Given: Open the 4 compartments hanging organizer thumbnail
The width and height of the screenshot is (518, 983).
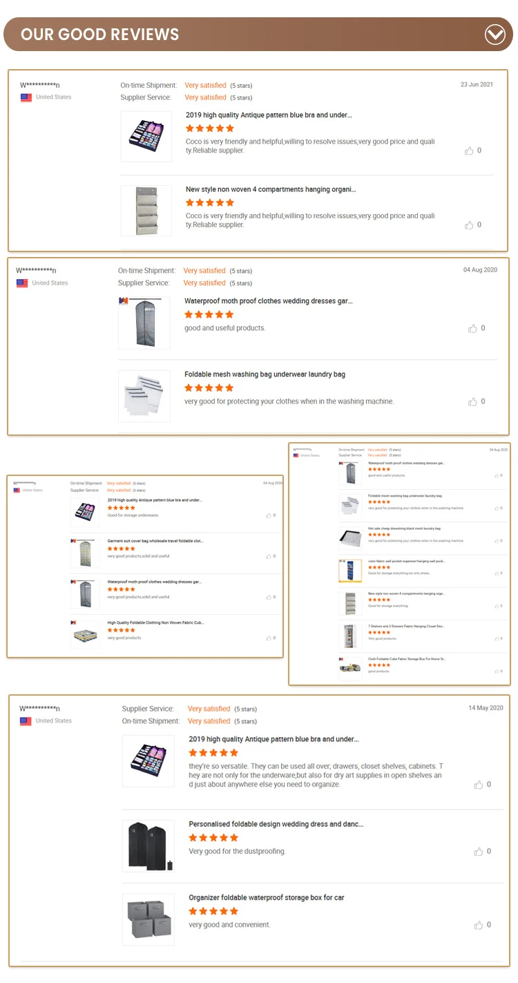Looking at the screenshot, I should tap(146, 210).
